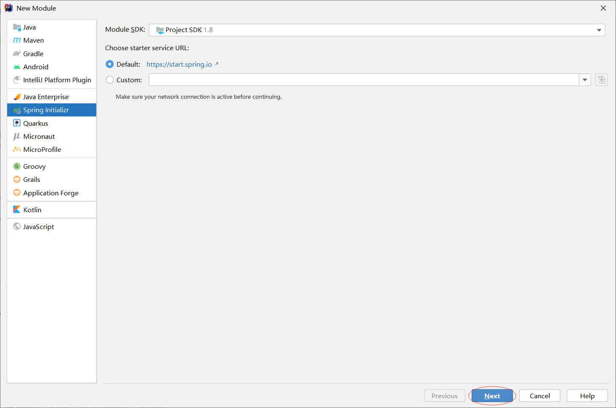This screenshot has width=616, height=408.
Task: Choose Spring Initializr in the module list
Action: pos(46,110)
